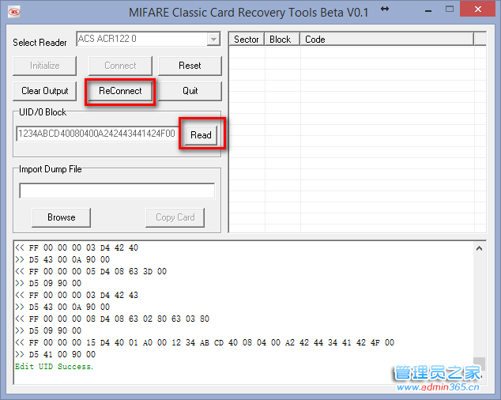Click the 'Import Dump File' group label
Viewport: 501px width, 400px height.
tap(50, 169)
